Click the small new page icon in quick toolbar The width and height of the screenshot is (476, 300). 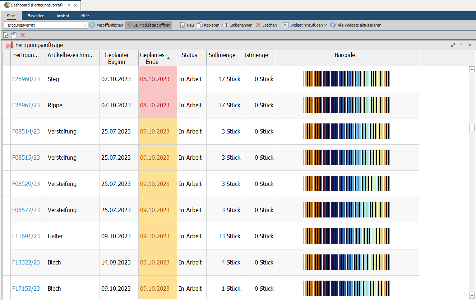pos(6,35)
